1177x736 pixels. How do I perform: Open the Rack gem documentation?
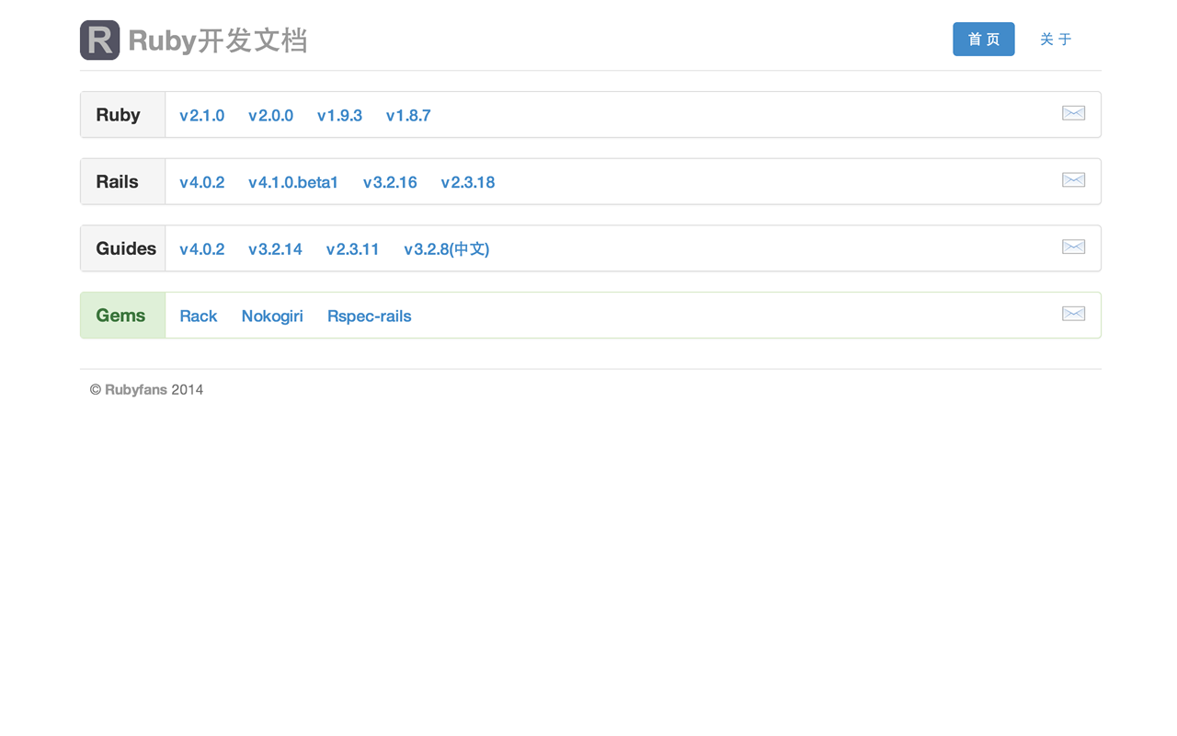[x=199, y=316]
